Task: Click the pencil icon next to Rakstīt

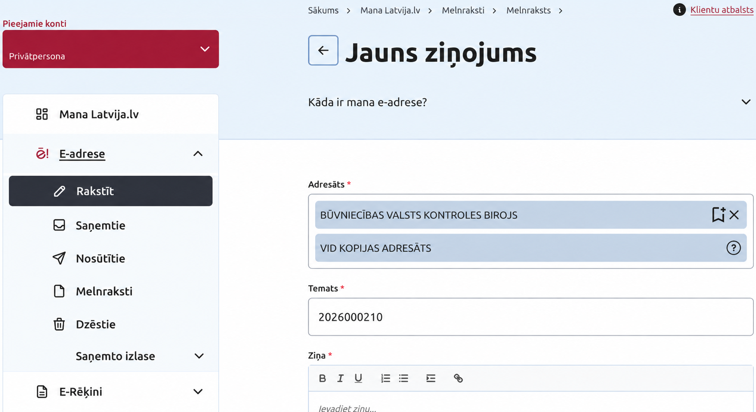Action: point(60,191)
